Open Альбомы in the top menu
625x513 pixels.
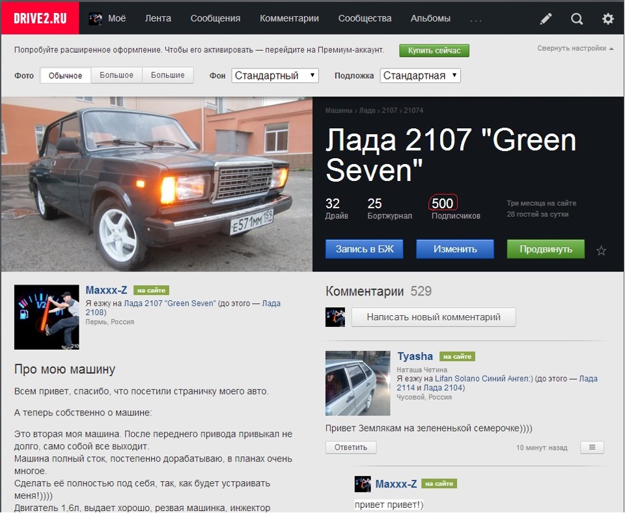coord(430,18)
